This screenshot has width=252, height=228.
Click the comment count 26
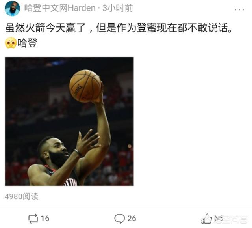point(132,219)
